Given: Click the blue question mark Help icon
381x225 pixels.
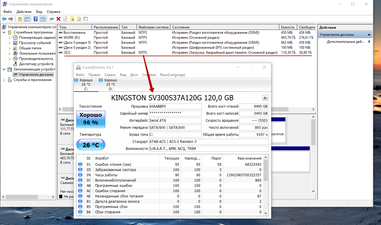Looking at the screenshot, I should (36, 19).
